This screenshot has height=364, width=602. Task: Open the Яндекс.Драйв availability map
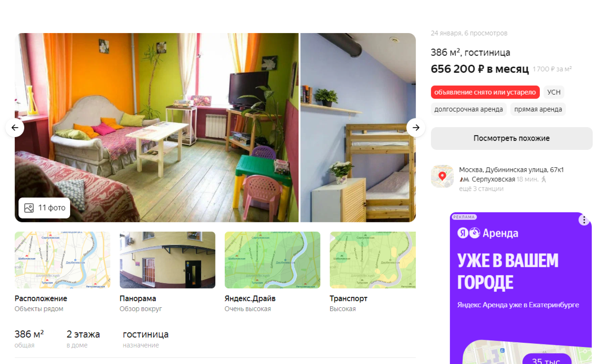(x=272, y=260)
